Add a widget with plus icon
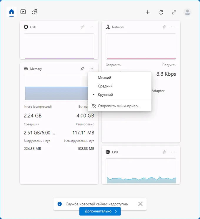This screenshot has width=200, height=219. coord(148,12)
